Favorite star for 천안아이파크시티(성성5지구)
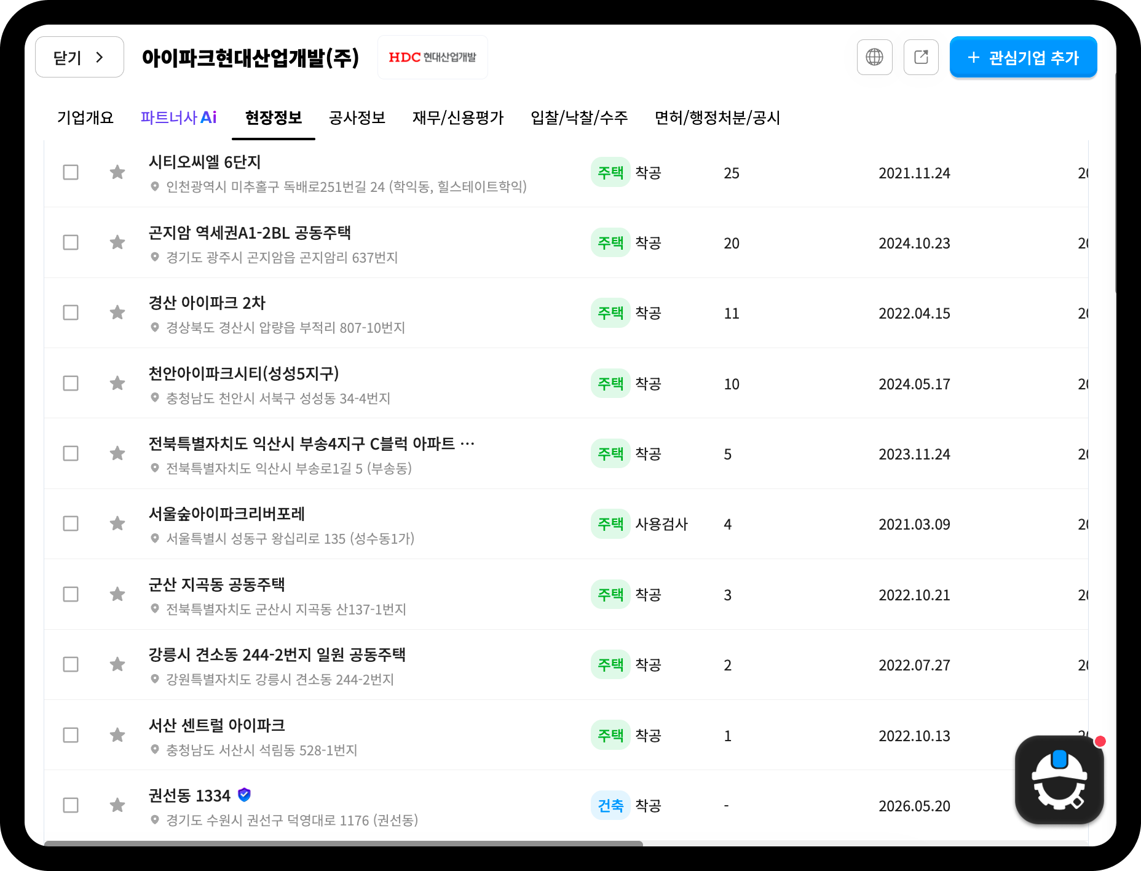The height and width of the screenshot is (871, 1141). (x=117, y=383)
